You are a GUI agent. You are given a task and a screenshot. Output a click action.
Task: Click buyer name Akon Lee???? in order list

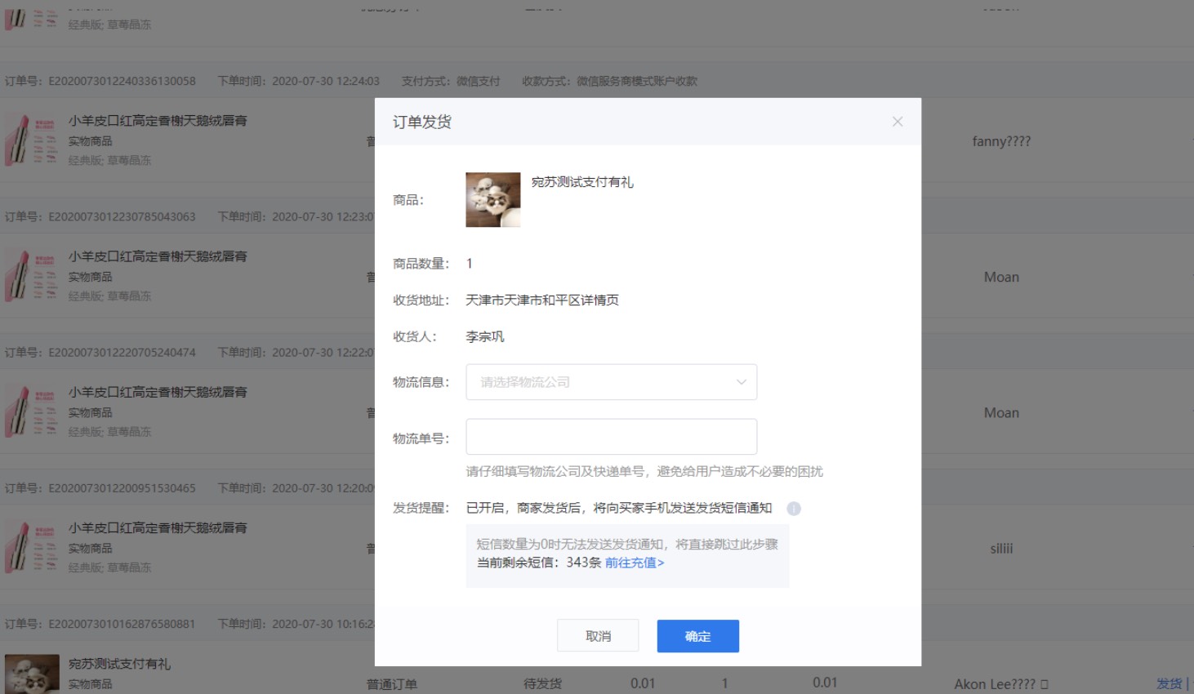(x=1001, y=684)
